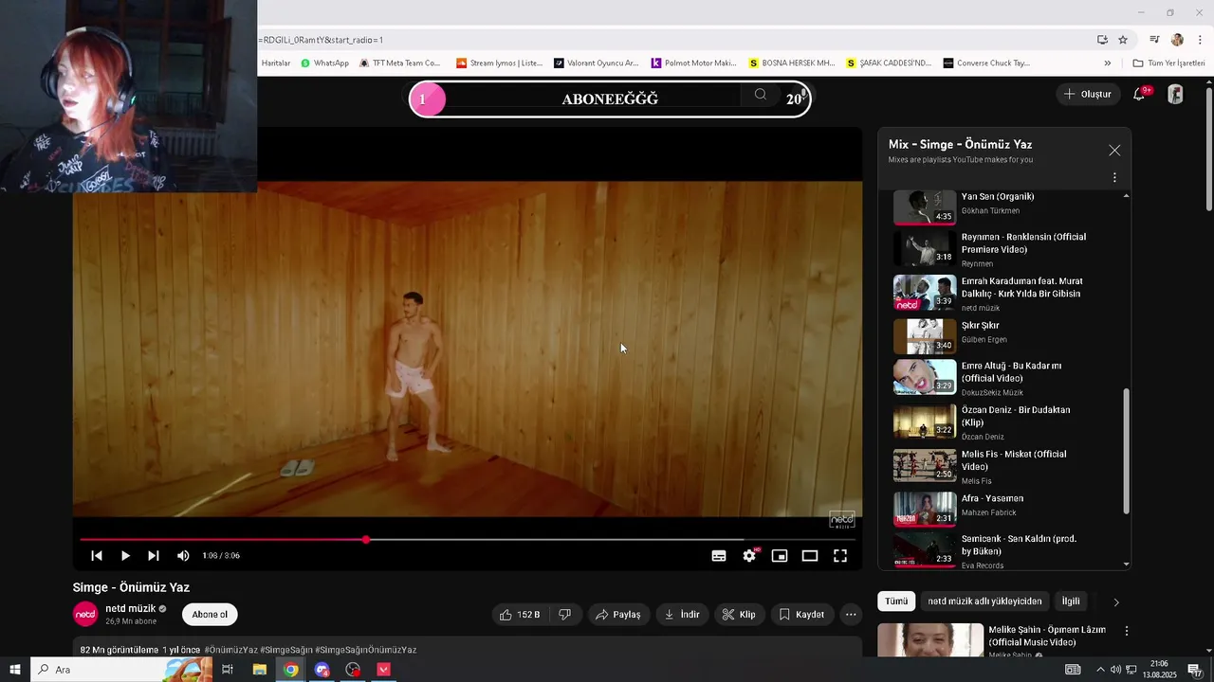The height and width of the screenshot is (682, 1214).
Task: Play Yan Sen (Organik) from the mix
Action: pyautogui.click(x=998, y=197)
